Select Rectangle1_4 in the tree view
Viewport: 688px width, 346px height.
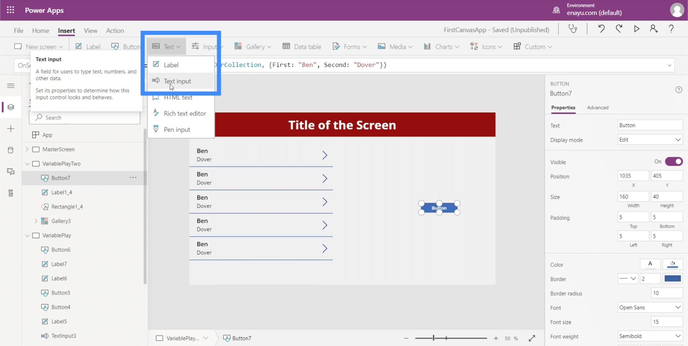[x=67, y=207]
